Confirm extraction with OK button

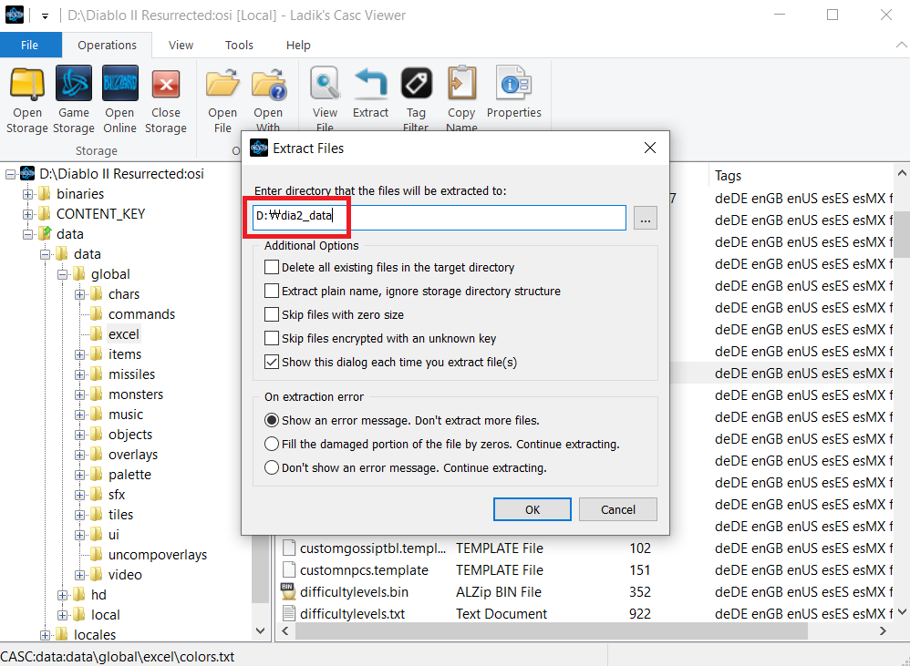tap(533, 509)
